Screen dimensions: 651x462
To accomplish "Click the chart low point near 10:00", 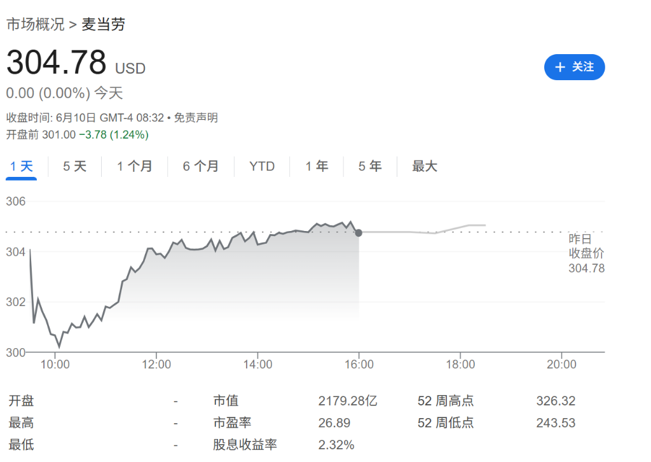I will pyautogui.click(x=59, y=346).
